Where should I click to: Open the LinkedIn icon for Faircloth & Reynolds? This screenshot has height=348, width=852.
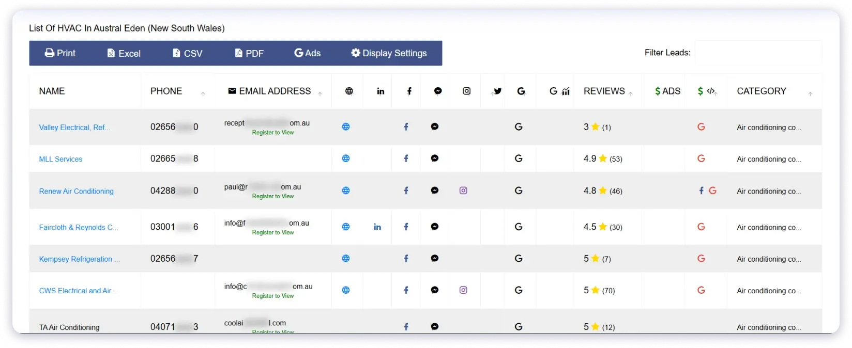point(377,227)
